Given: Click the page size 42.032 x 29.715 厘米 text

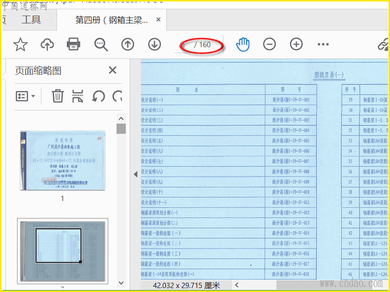Looking at the screenshot, I should coord(187,286).
